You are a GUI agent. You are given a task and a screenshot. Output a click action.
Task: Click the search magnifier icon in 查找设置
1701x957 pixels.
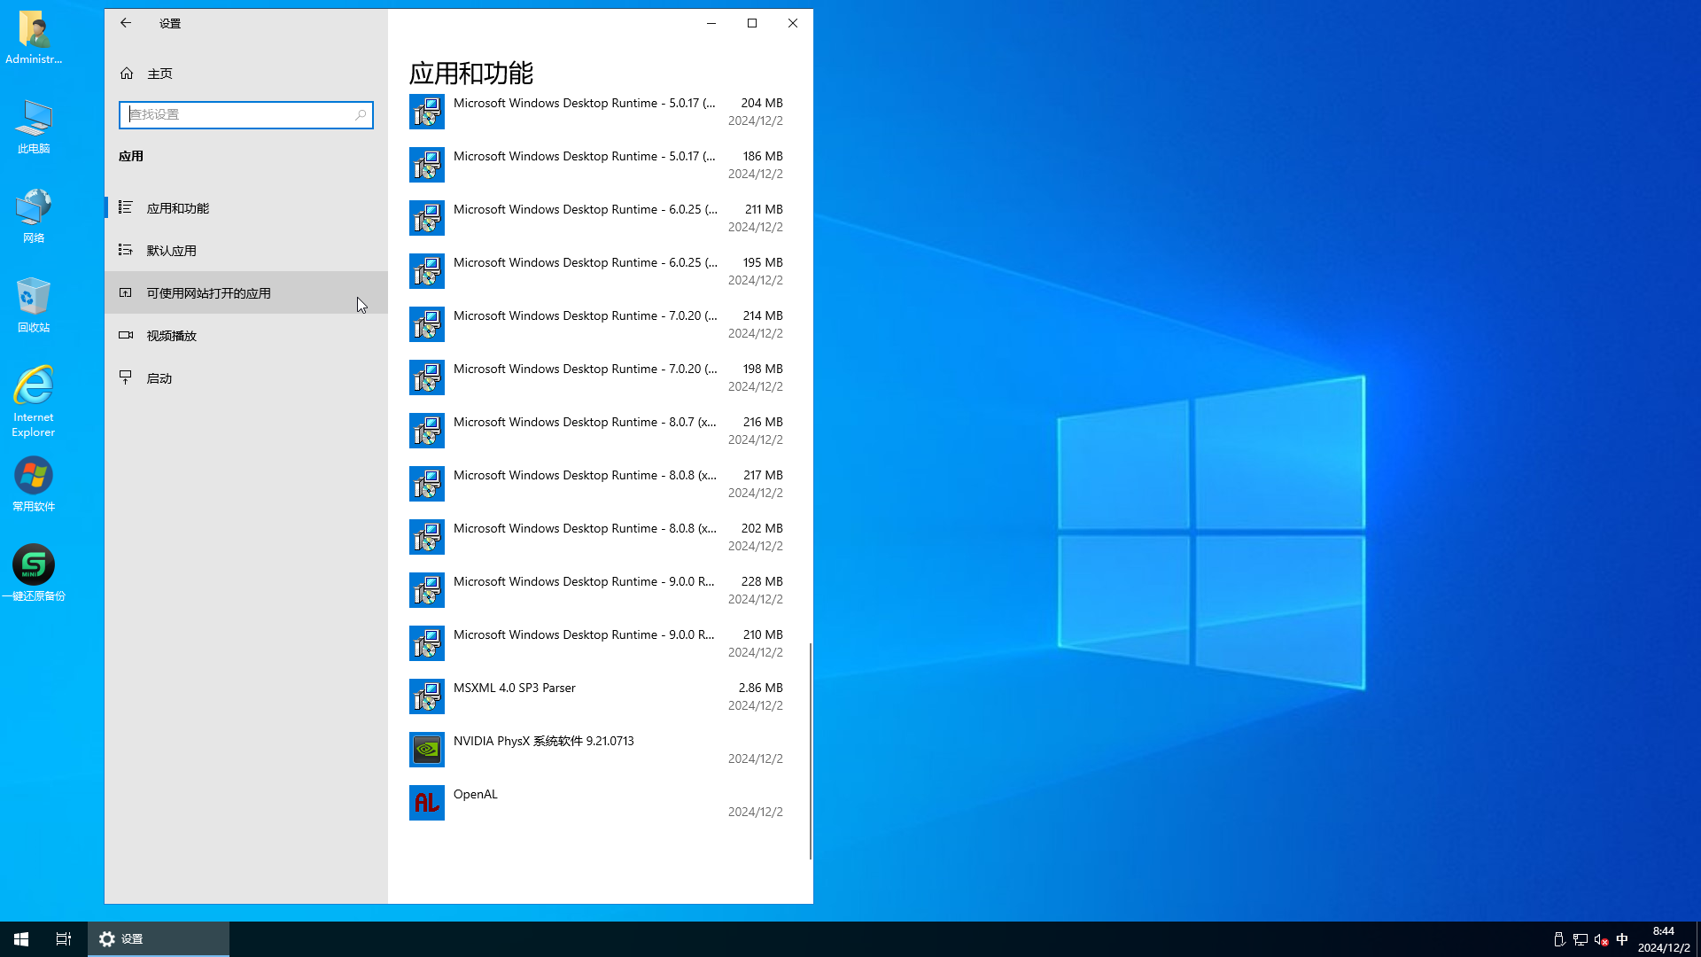pos(361,114)
